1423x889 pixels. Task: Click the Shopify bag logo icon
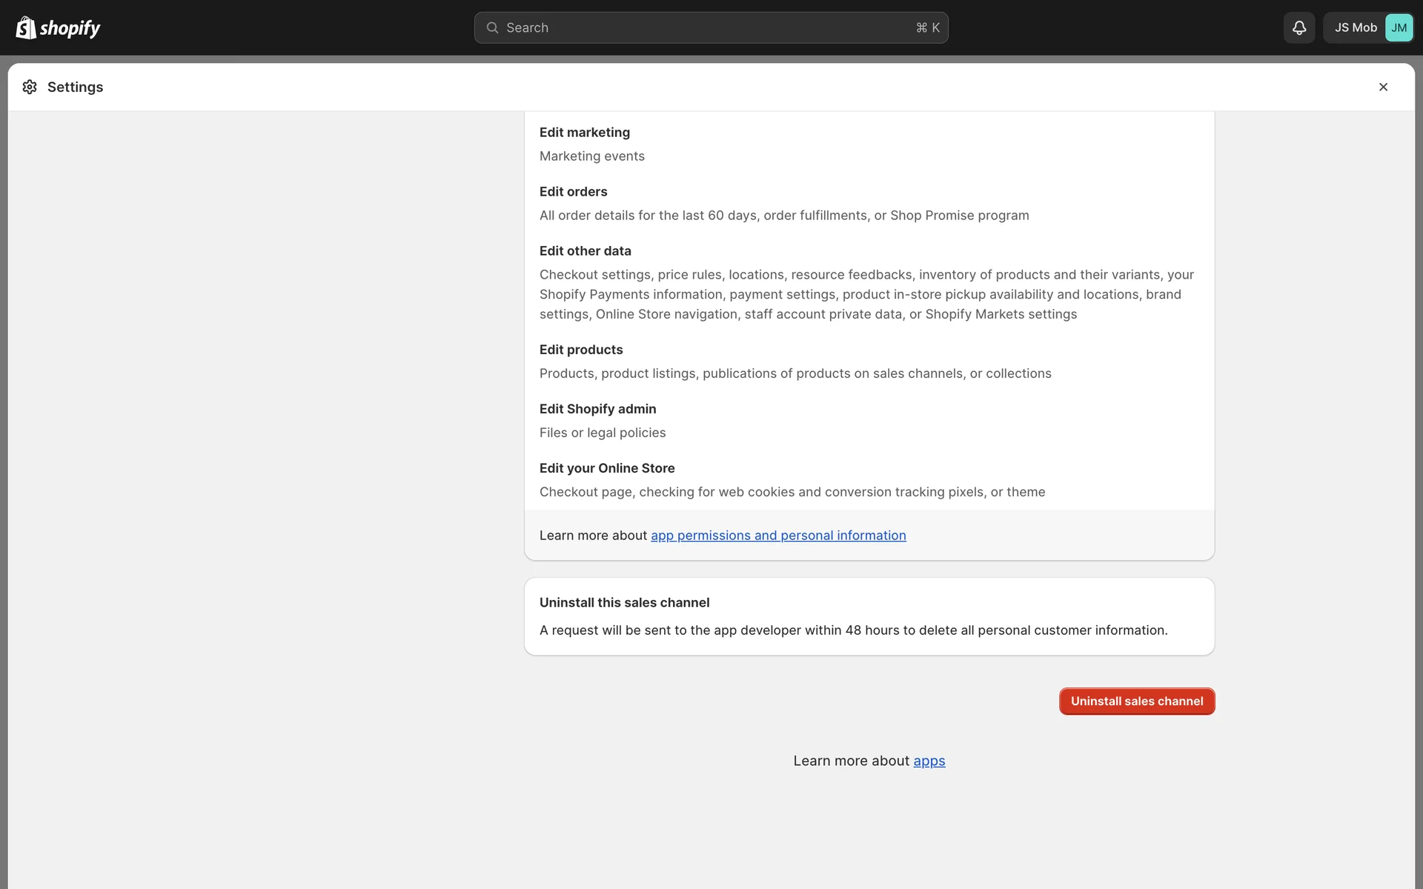[26, 27]
